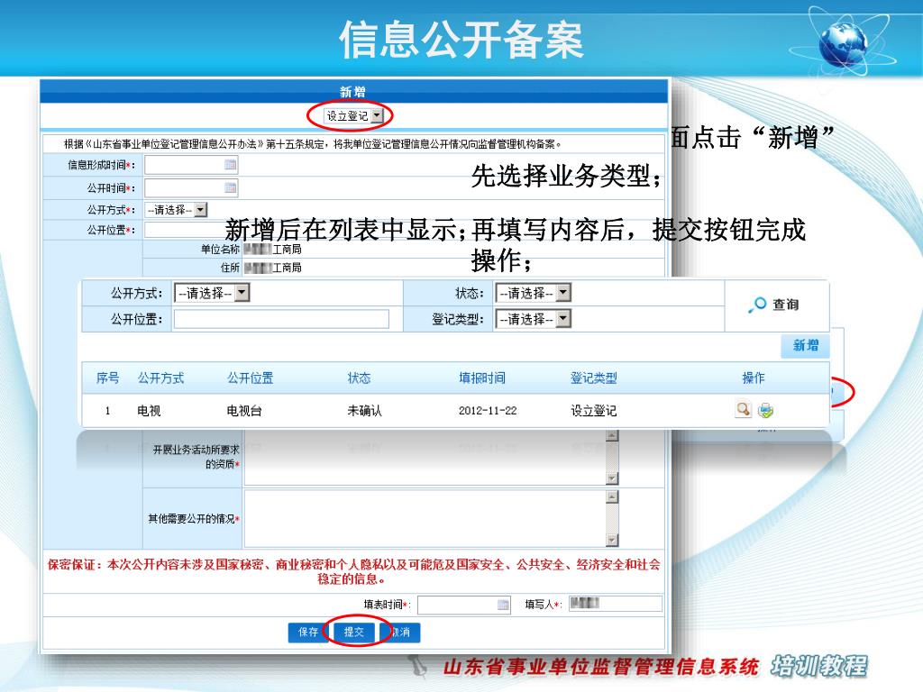The width and height of the screenshot is (923, 692).
Task: Click the 取消 button
Action: pos(400,632)
